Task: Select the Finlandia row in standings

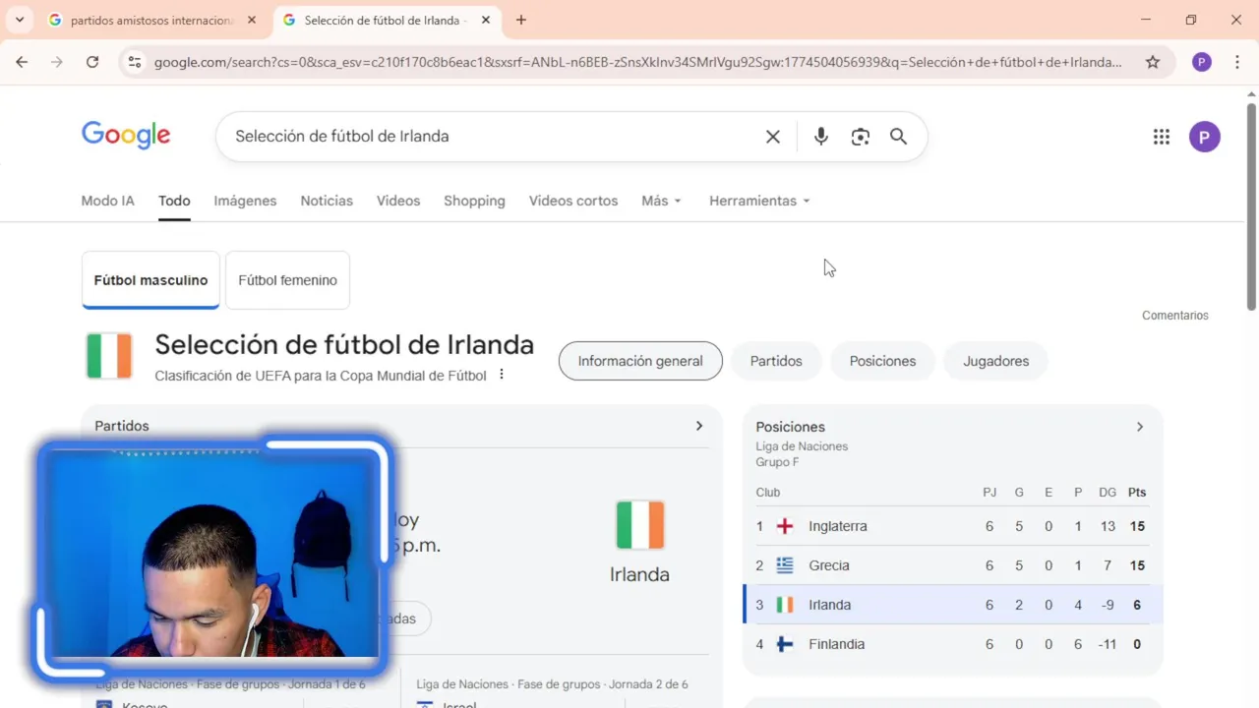Action: 952,644
